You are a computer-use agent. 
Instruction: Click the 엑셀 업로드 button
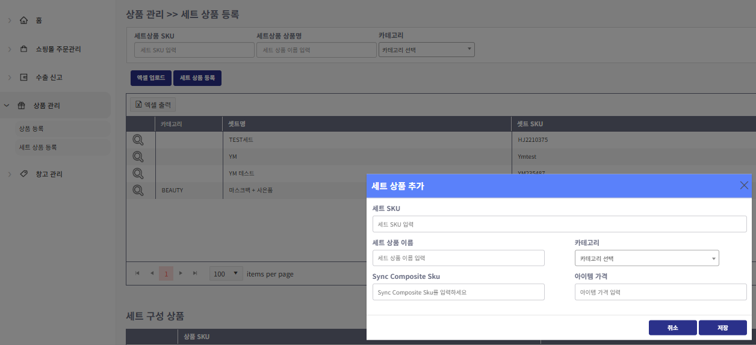[151, 78]
